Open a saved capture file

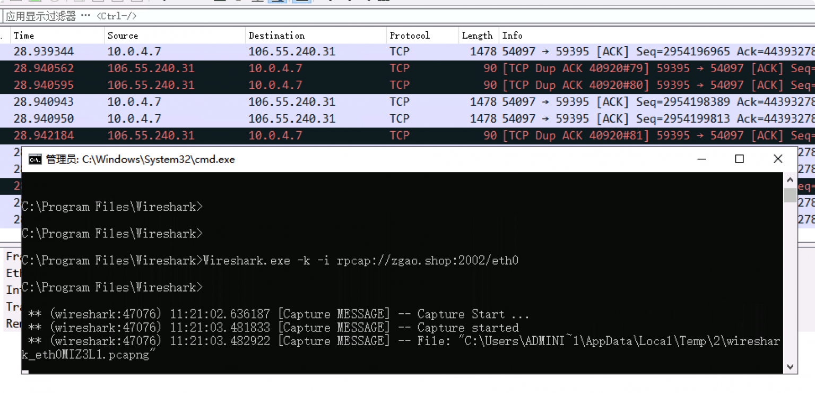pyautogui.click(x=80, y=2)
